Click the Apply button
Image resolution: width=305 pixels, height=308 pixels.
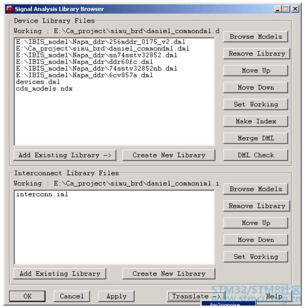pyautogui.click(x=116, y=296)
